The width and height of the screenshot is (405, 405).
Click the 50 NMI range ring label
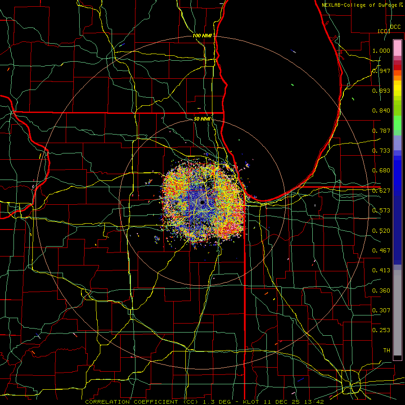(202, 119)
